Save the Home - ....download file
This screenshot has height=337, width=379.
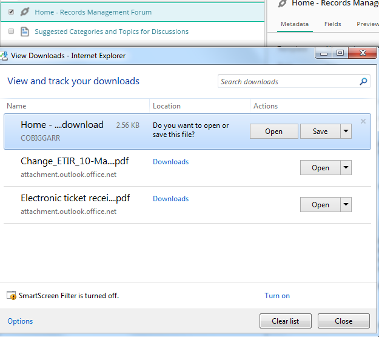click(x=320, y=132)
